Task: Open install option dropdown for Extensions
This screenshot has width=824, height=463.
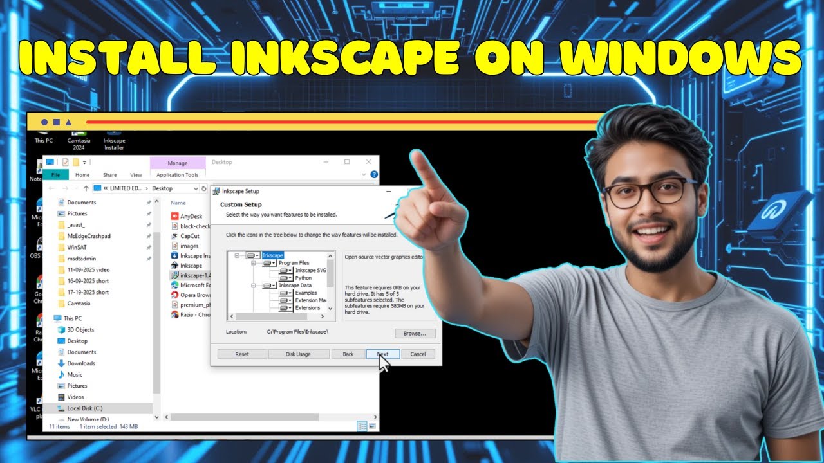Action: point(286,307)
